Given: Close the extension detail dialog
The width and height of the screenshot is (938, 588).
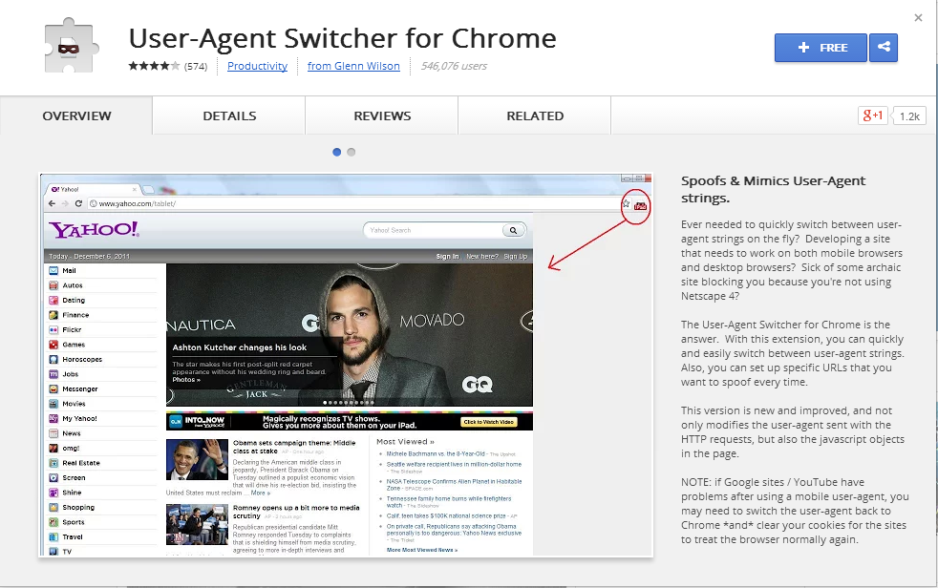Looking at the screenshot, I should click(x=918, y=18).
